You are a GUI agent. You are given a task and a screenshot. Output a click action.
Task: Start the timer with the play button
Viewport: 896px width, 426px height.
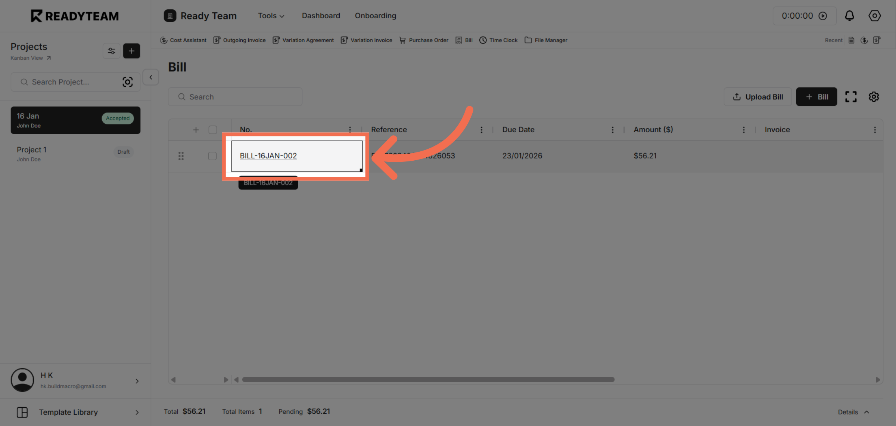823,16
